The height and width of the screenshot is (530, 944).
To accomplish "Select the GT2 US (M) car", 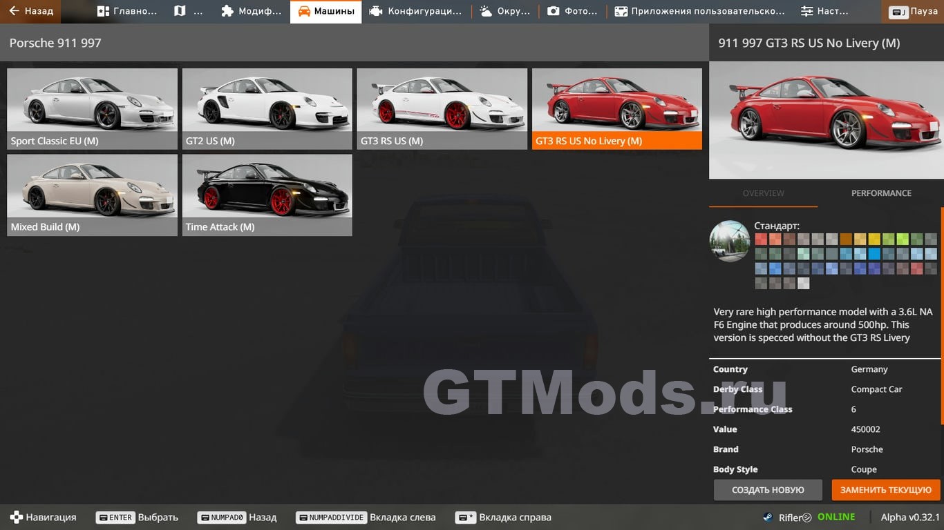I will pos(267,109).
